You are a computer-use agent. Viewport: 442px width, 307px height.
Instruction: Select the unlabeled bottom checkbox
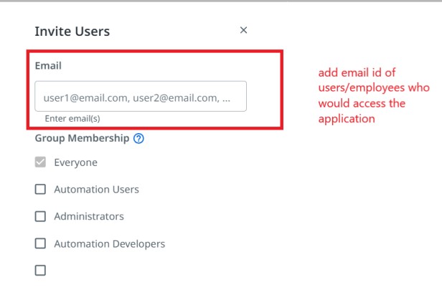[x=40, y=271]
